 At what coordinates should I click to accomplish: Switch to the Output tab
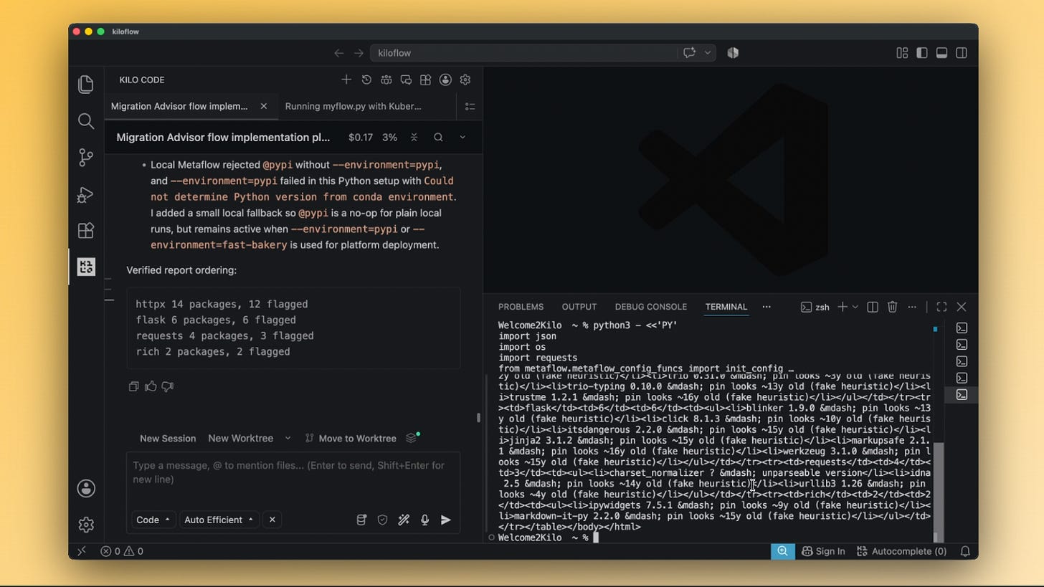click(579, 307)
